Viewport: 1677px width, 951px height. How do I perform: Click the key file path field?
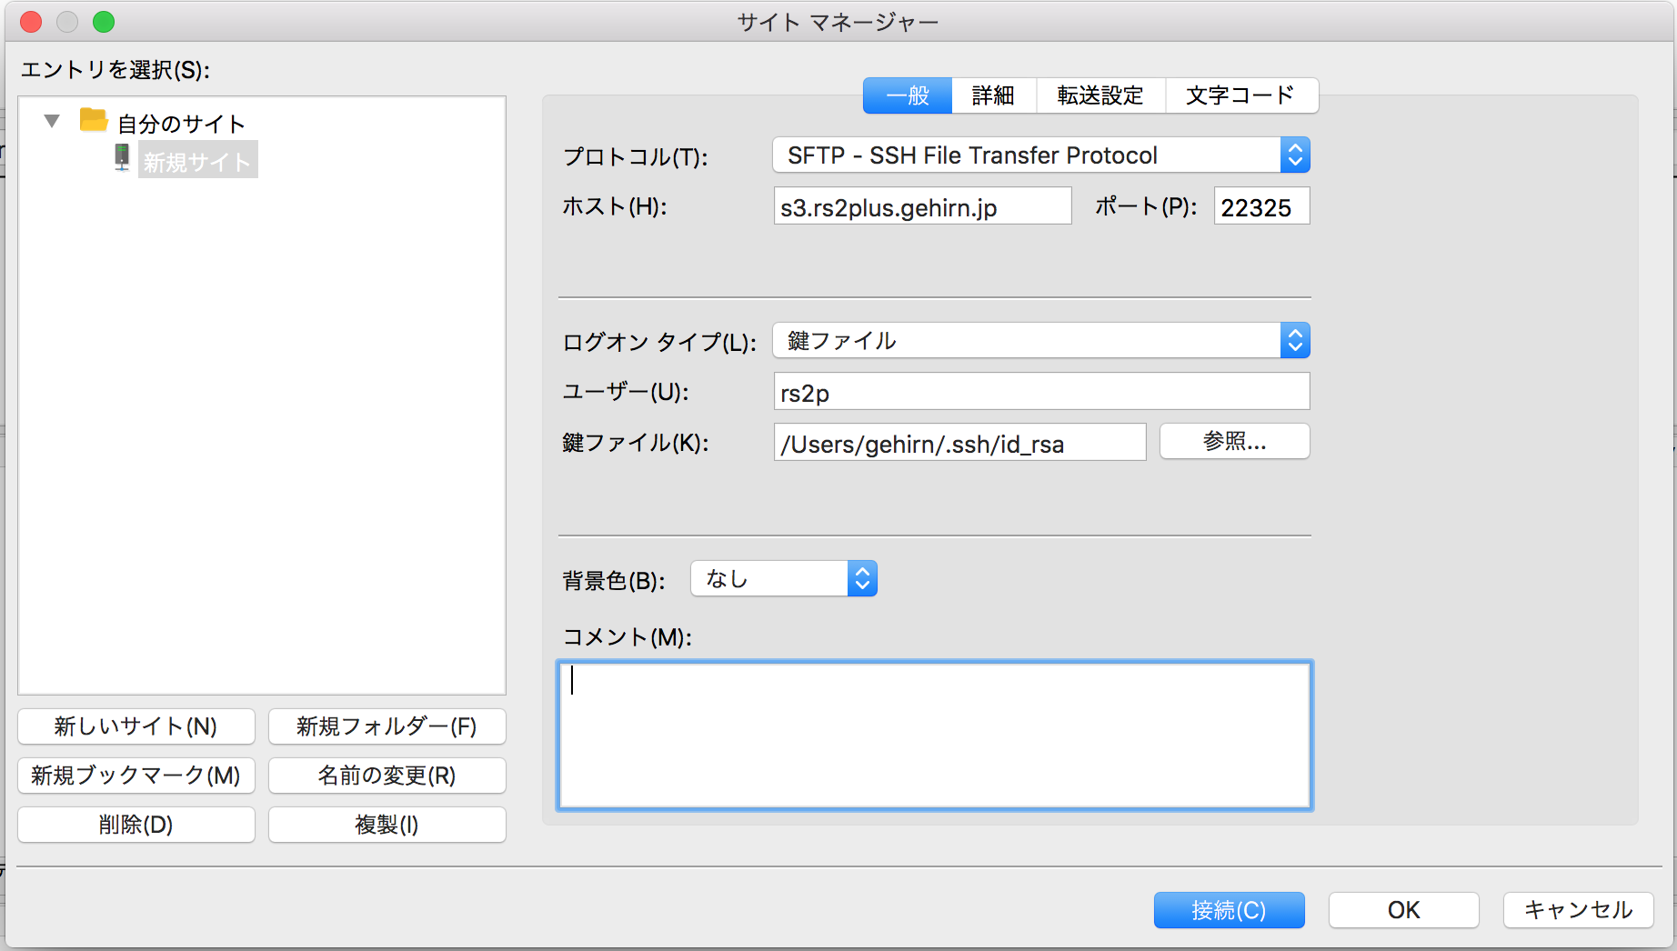click(959, 444)
